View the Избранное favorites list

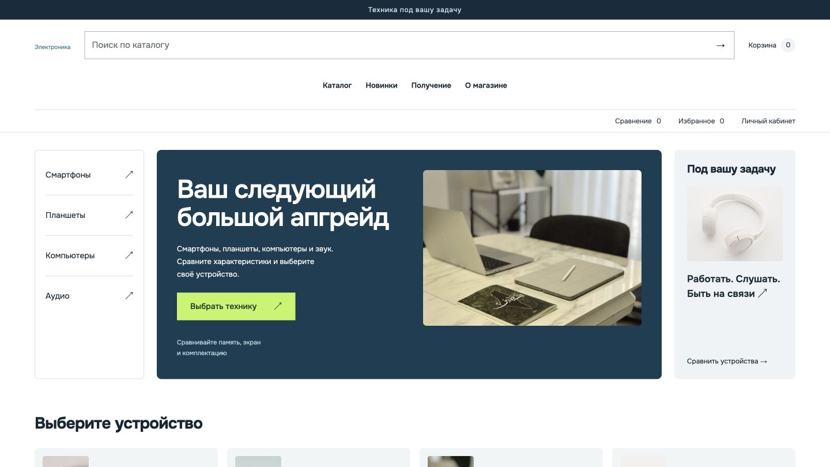tap(701, 121)
